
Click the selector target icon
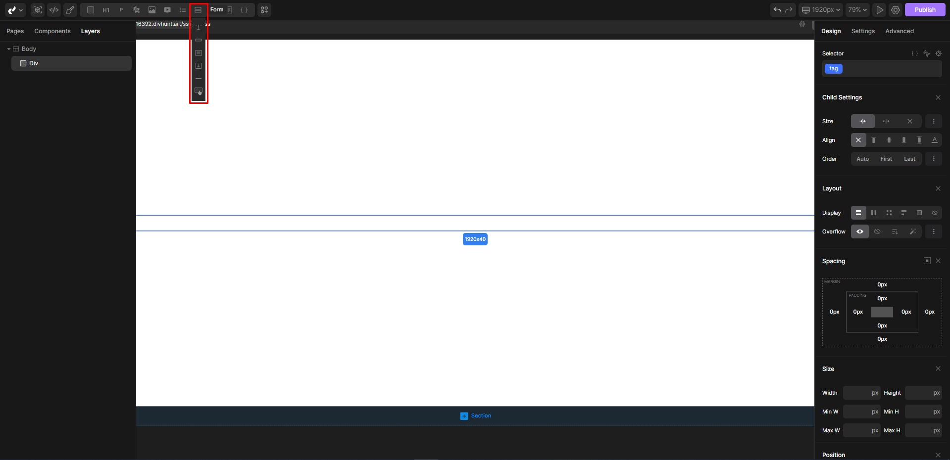[x=939, y=53]
